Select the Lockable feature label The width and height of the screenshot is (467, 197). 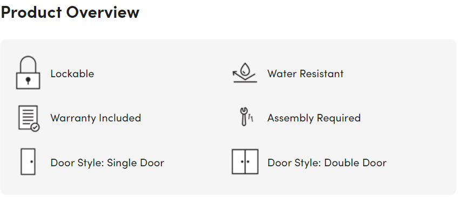pyautogui.click(x=72, y=73)
